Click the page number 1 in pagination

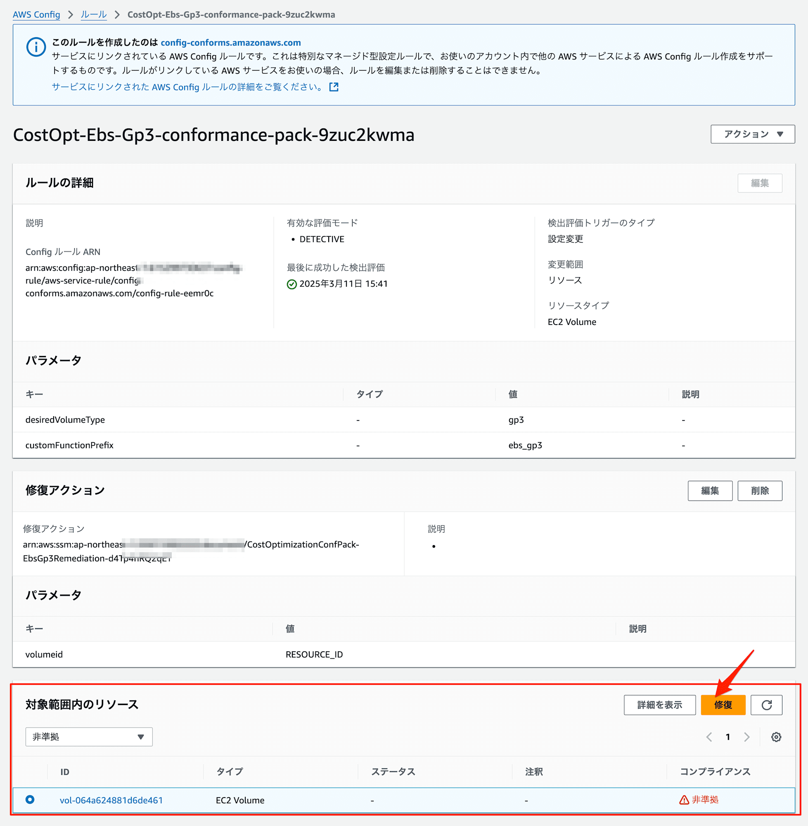coord(728,737)
